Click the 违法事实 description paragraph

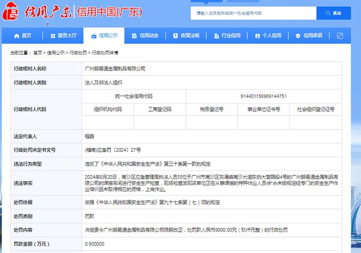211,183
